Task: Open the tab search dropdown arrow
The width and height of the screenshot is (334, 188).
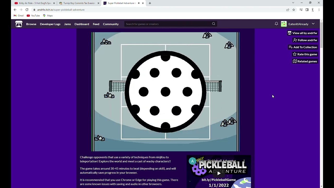Action: [293, 3]
